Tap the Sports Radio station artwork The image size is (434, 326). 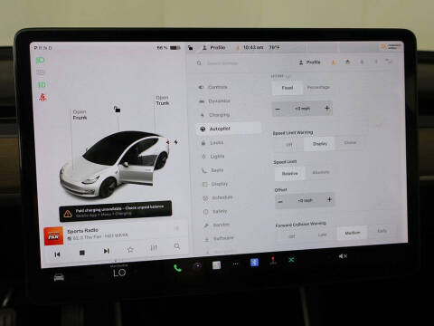[x=53, y=236]
